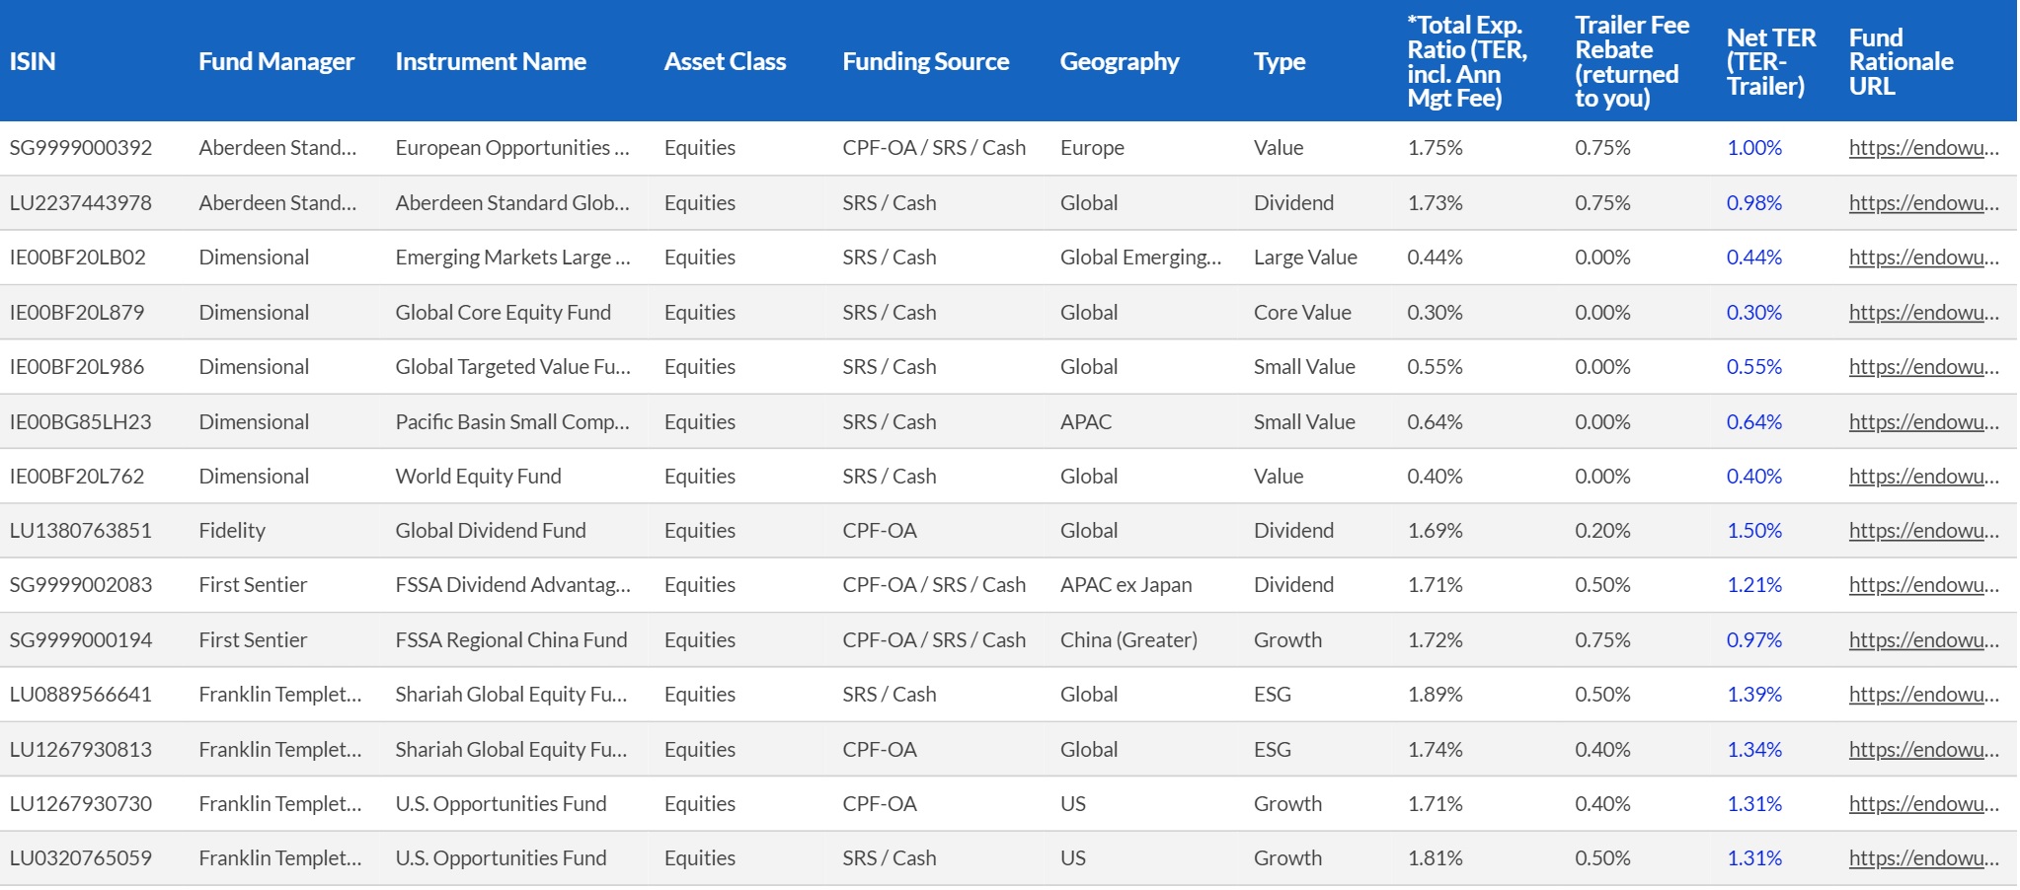
Task: Click the Net TER column header
Action: tap(1770, 61)
